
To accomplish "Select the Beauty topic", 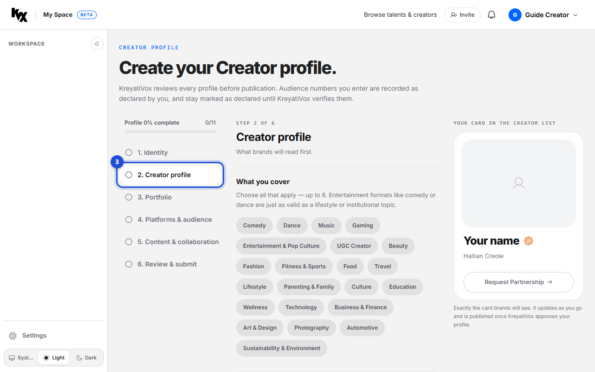I will pyautogui.click(x=398, y=246).
